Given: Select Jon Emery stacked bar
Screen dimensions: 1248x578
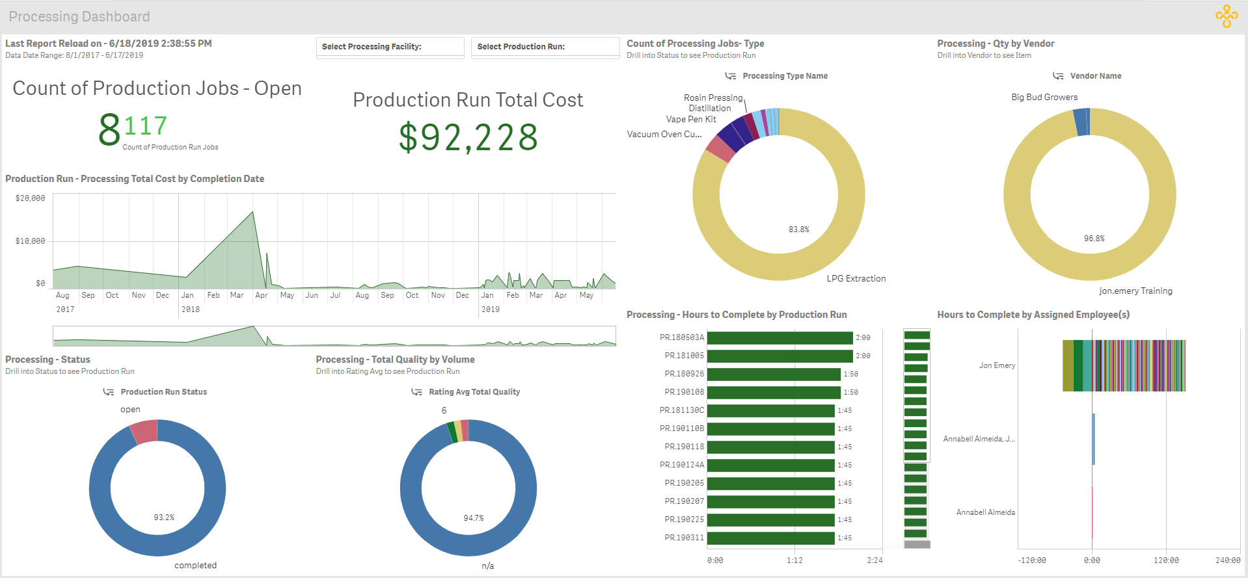Looking at the screenshot, I should coord(1124,366).
